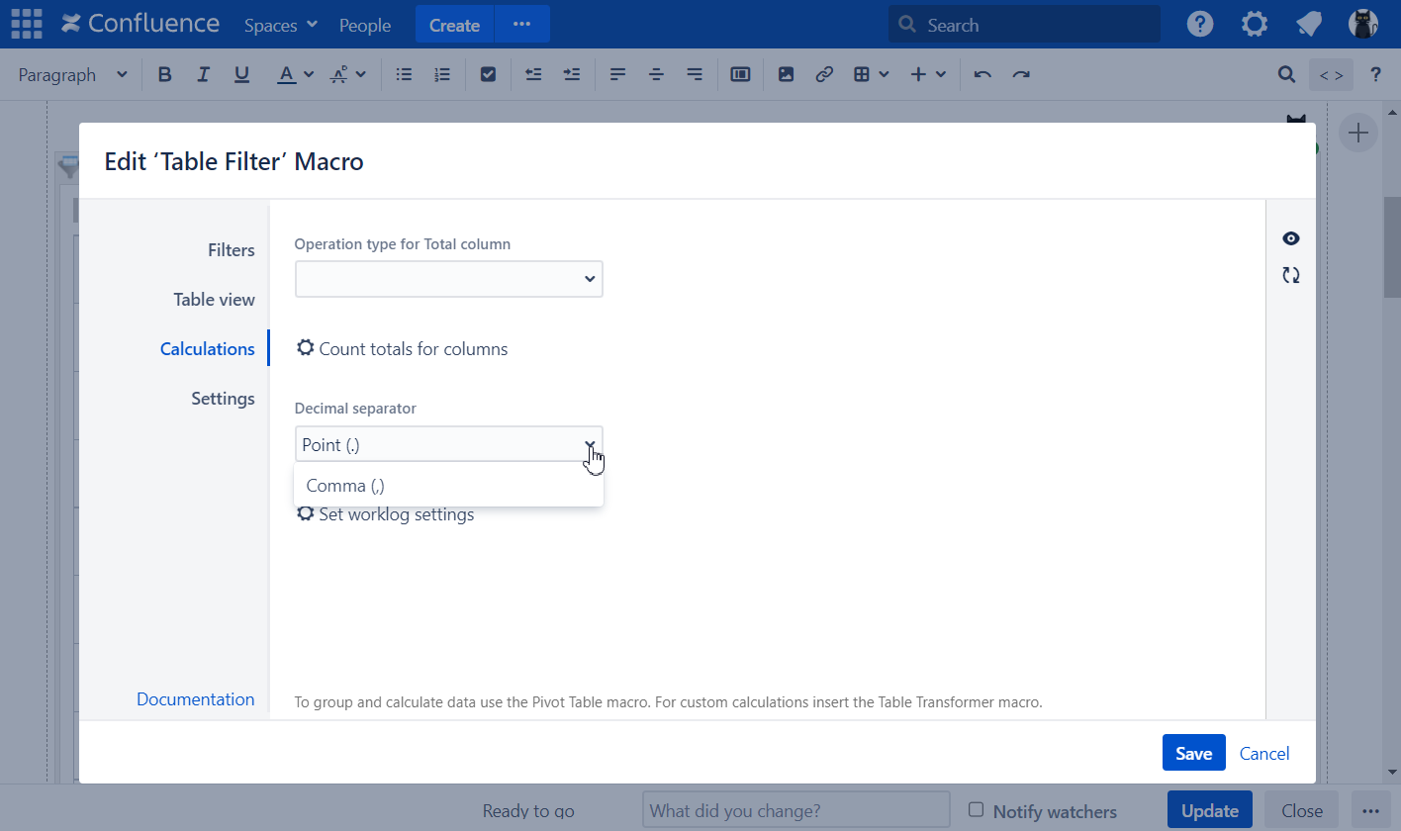The image size is (1401, 831).
Task: Open the app switcher grid icon
Action: coord(27,25)
